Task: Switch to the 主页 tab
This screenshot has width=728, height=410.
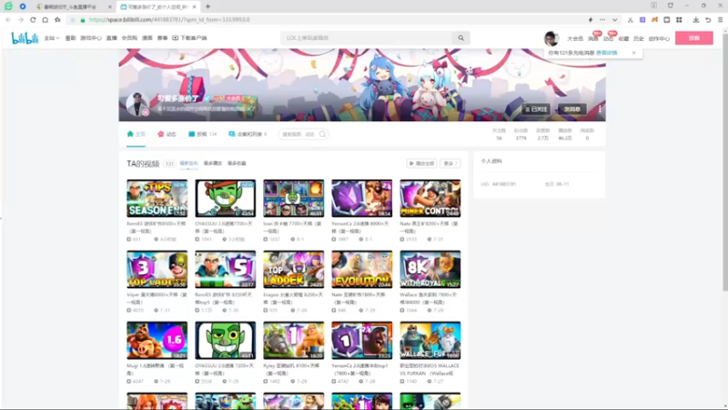Action: pyautogui.click(x=136, y=134)
